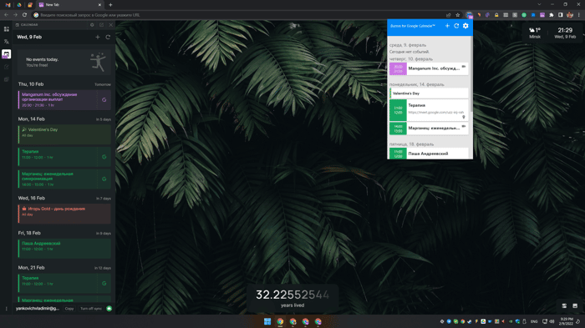Viewport: 585px width, 328px height.
Task: Click the 21:29 clock widget
Action: [565, 33]
